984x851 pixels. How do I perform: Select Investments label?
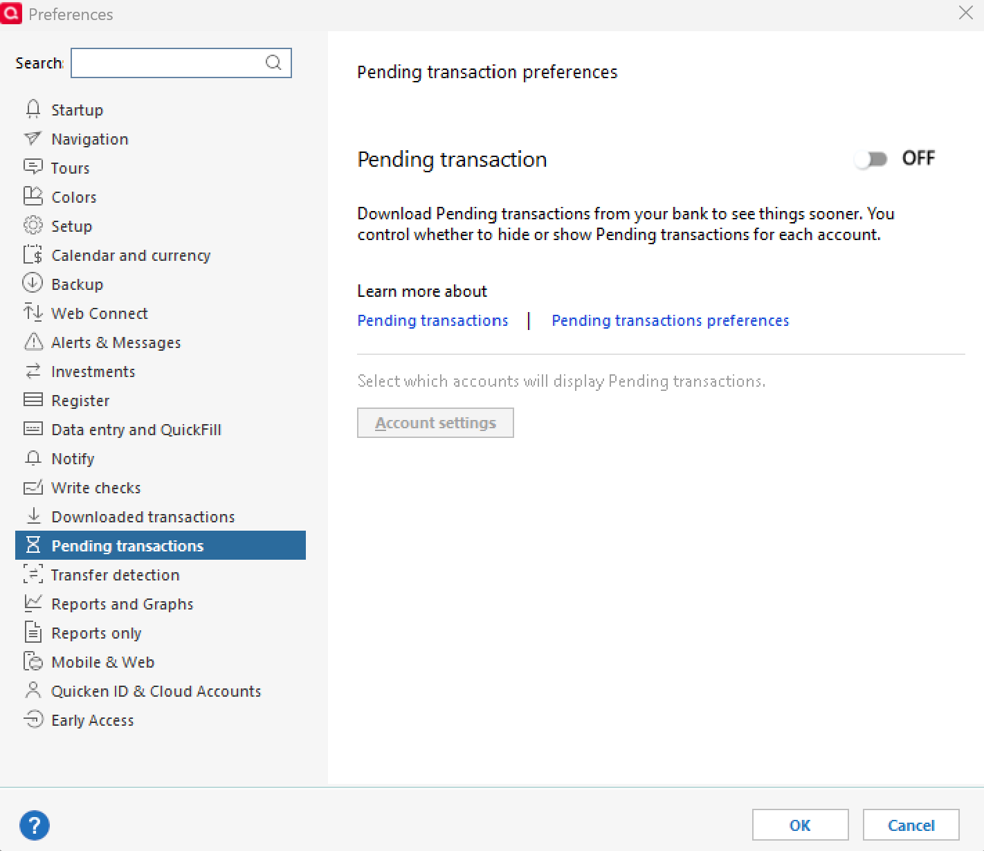93,372
